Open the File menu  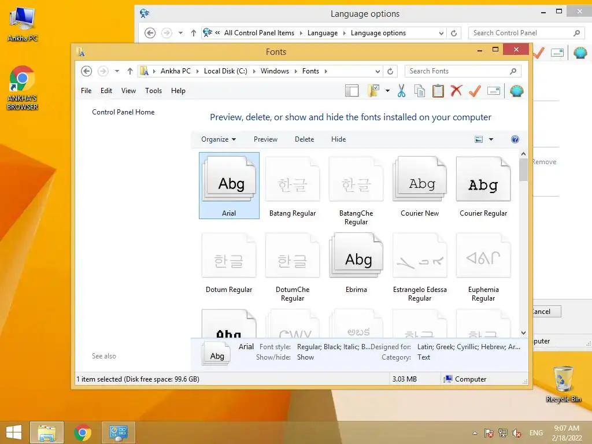86,91
